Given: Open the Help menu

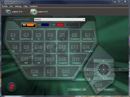Looking at the screenshot, I should click(25, 6).
